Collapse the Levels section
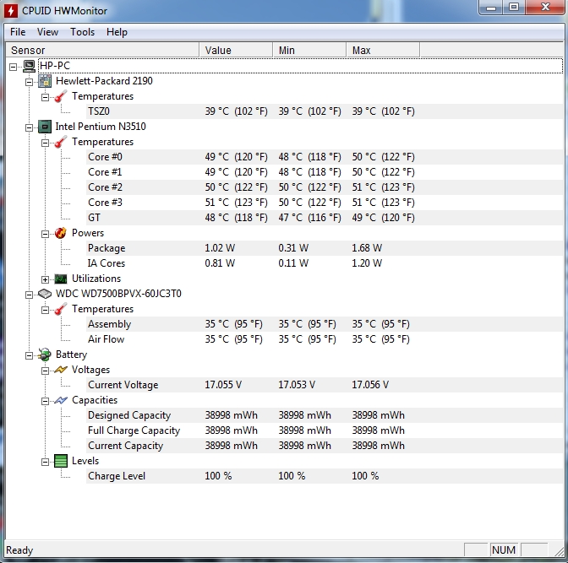The height and width of the screenshot is (563, 568). 45,462
